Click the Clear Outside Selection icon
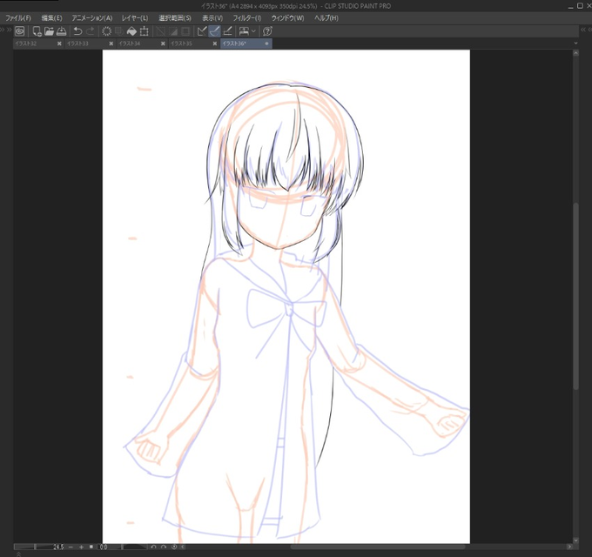592x557 pixels. tap(119, 31)
